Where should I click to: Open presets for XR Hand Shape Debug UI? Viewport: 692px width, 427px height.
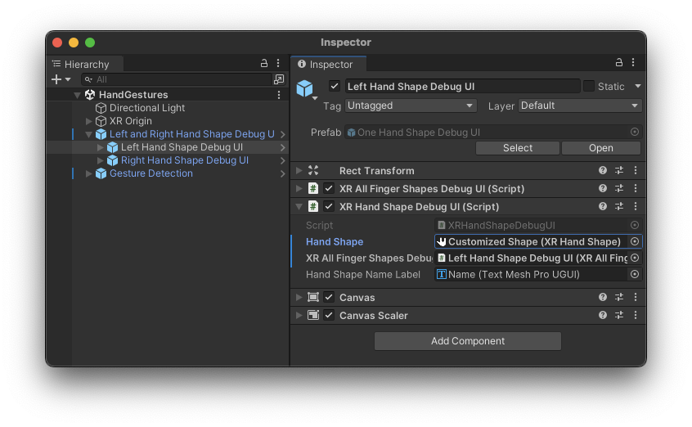coord(619,207)
